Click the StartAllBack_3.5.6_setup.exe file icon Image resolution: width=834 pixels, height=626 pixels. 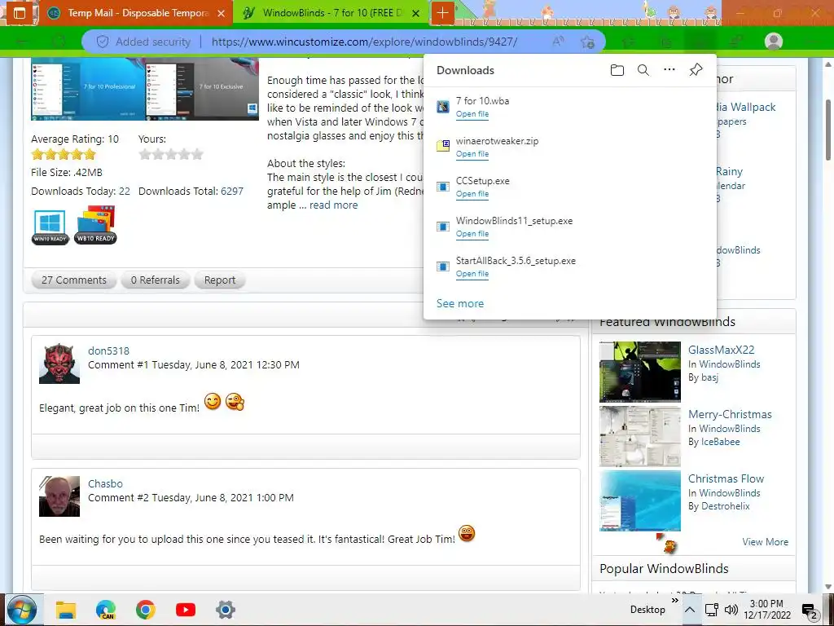tap(442, 267)
